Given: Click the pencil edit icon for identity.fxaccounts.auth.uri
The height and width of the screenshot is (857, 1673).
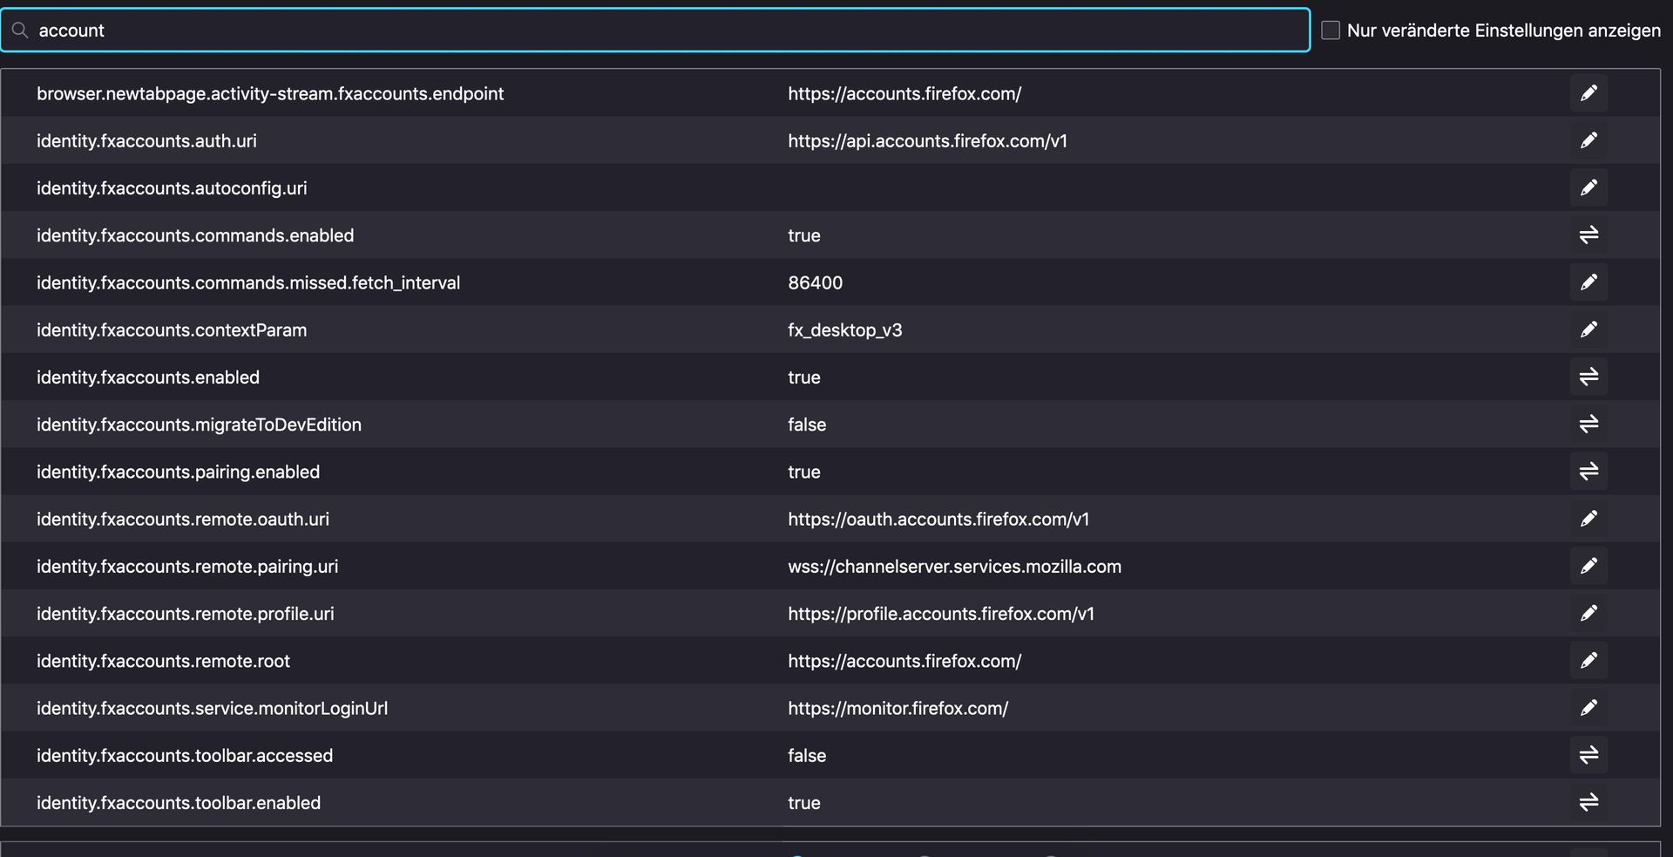Looking at the screenshot, I should click(x=1588, y=140).
